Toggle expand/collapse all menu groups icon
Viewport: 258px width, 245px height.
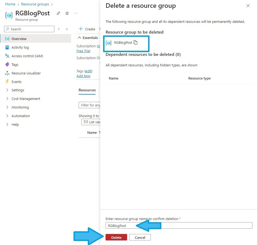tap(59, 29)
